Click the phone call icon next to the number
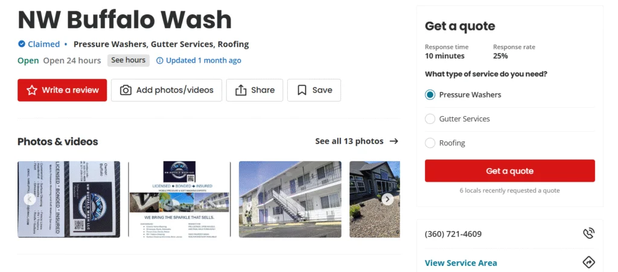Viewport: 618px width, 272px height. click(x=588, y=234)
